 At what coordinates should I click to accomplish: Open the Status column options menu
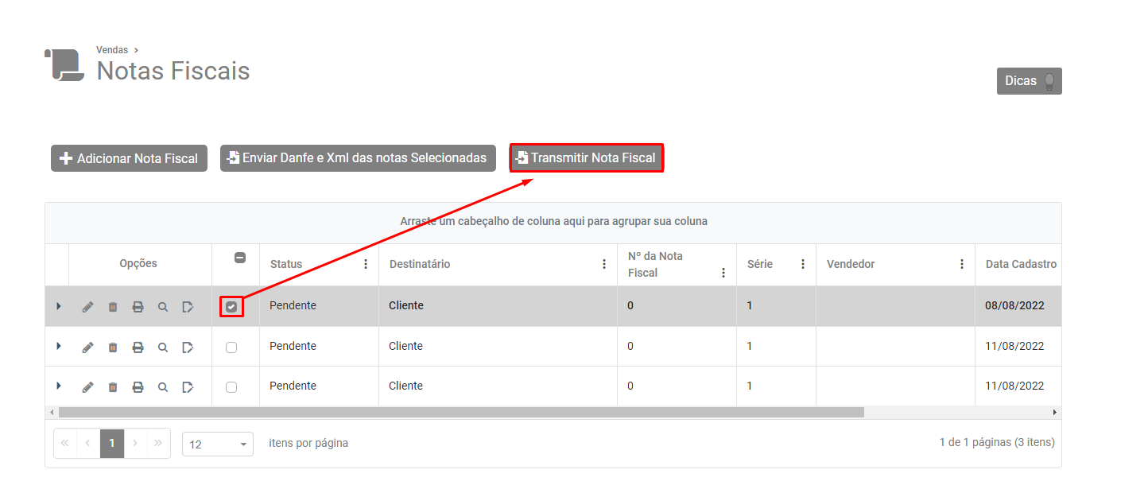[x=366, y=264]
